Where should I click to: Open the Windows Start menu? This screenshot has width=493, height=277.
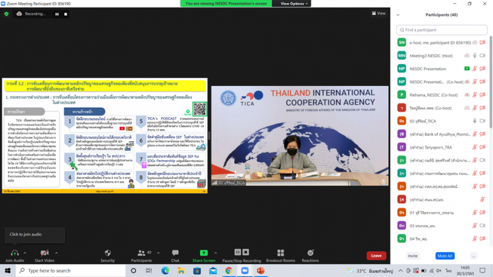coord(7,270)
